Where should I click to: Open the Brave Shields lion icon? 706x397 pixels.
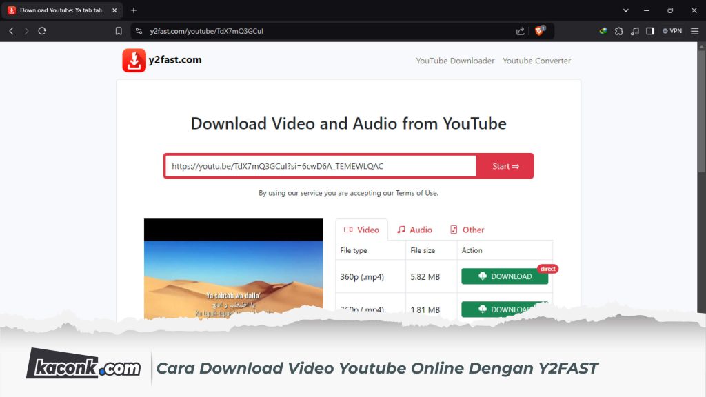pyautogui.click(x=539, y=30)
